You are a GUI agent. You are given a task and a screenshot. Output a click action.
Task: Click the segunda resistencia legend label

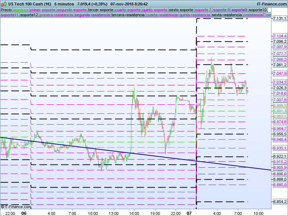pos(92,15)
